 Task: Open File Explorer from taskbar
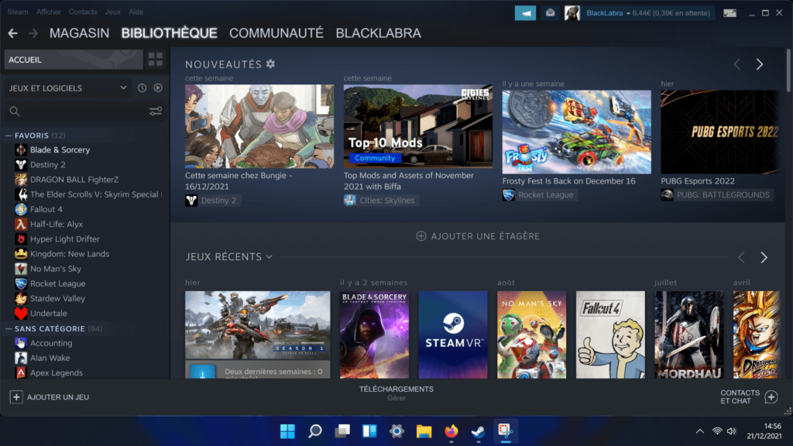coord(424,431)
